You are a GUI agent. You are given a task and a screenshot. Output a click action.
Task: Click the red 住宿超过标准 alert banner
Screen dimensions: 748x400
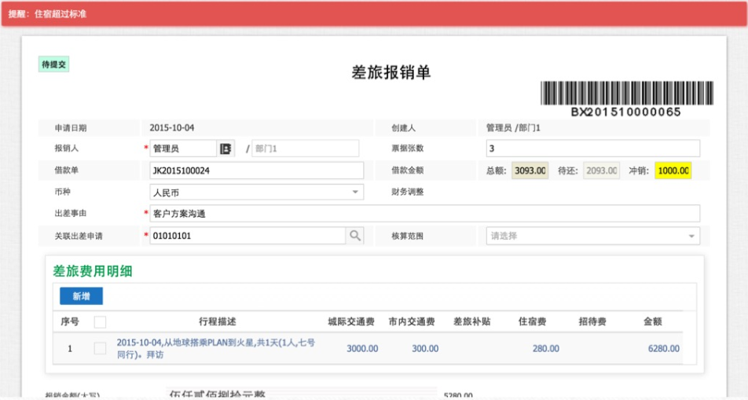coord(374,14)
